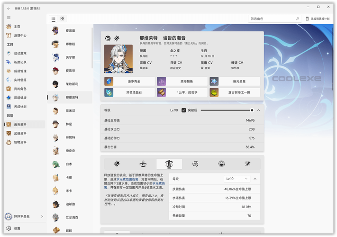337x237 pixels.
Task: Select the sixth skill tab icon
Action: pyautogui.click(x=247, y=164)
